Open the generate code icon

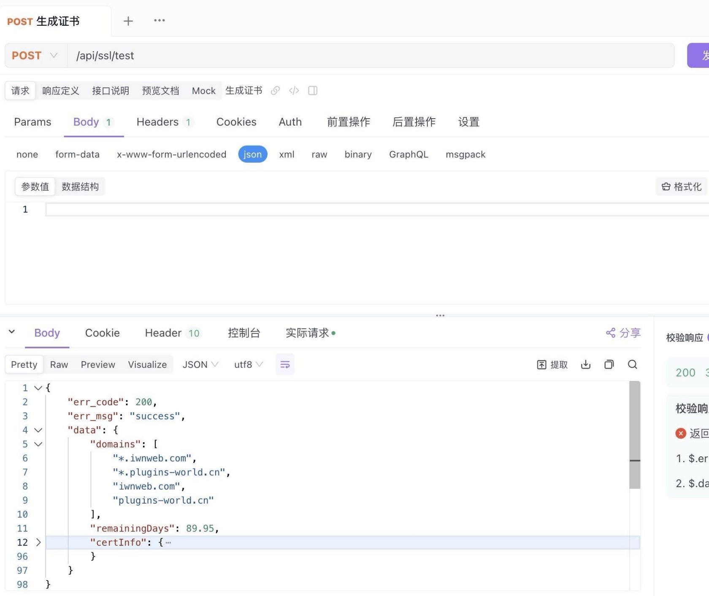click(294, 91)
